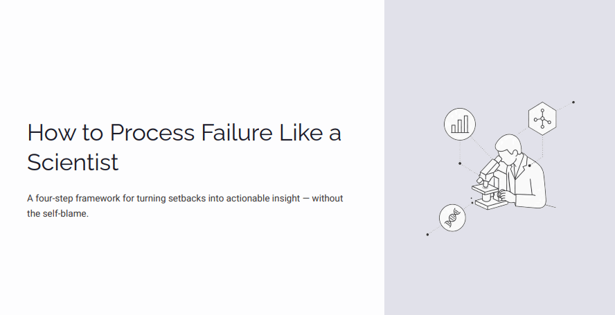This screenshot has width=615, height=315.
Task: Click the microscope illustration
Action: (x=488, y=183)
